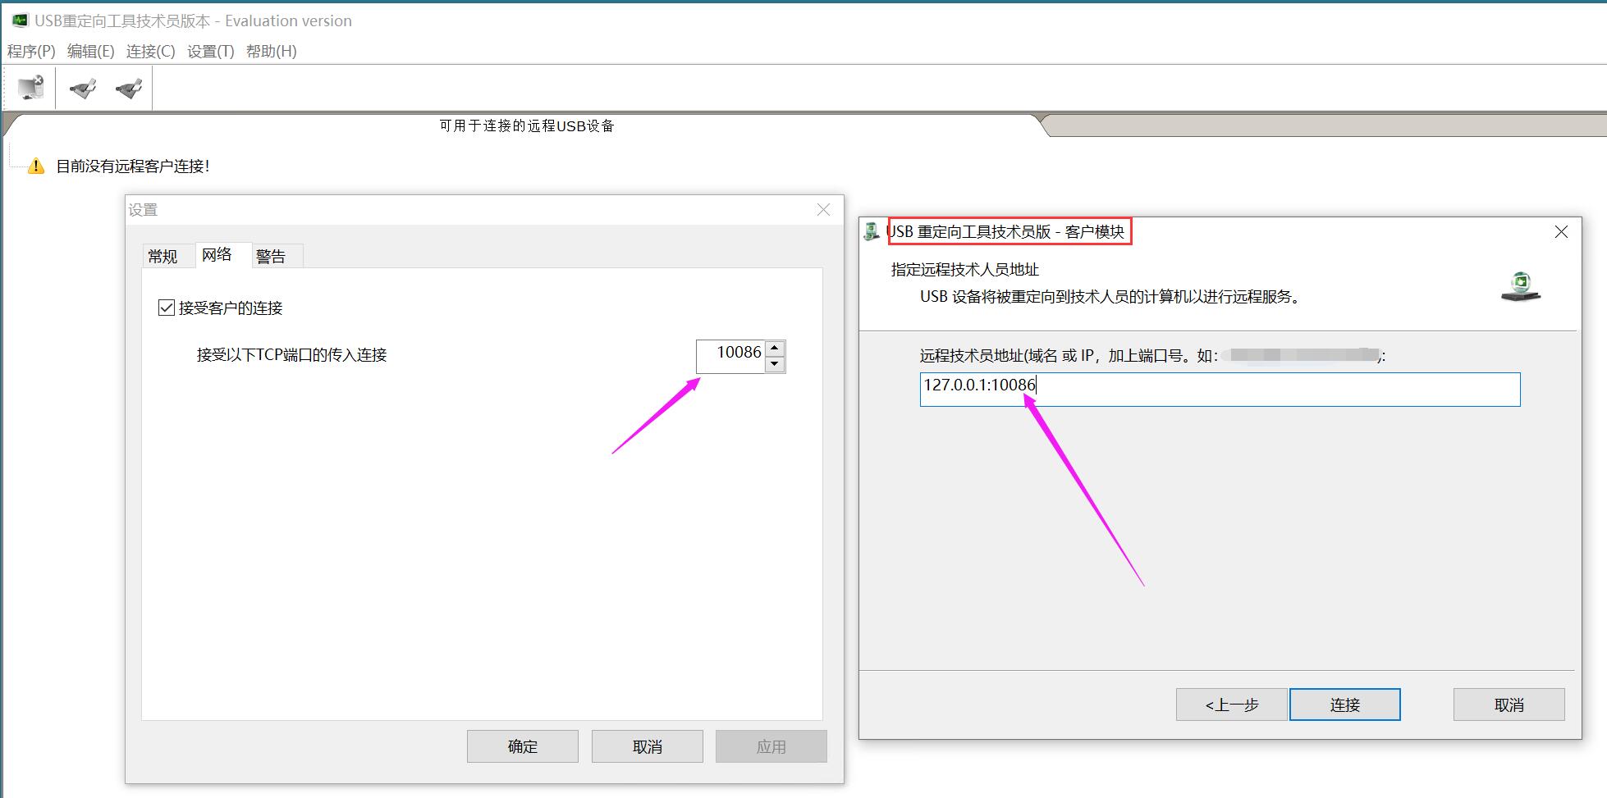Toggle the 接受客户的连接 checkbox

pyautogui.click(x=167, y=308)
